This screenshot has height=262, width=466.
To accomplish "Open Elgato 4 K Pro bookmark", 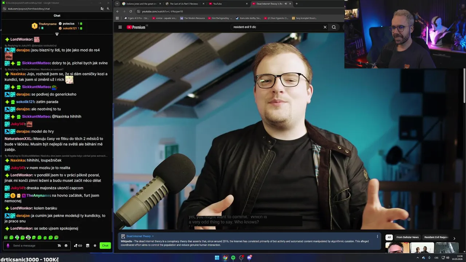I will tap(136, 18).
